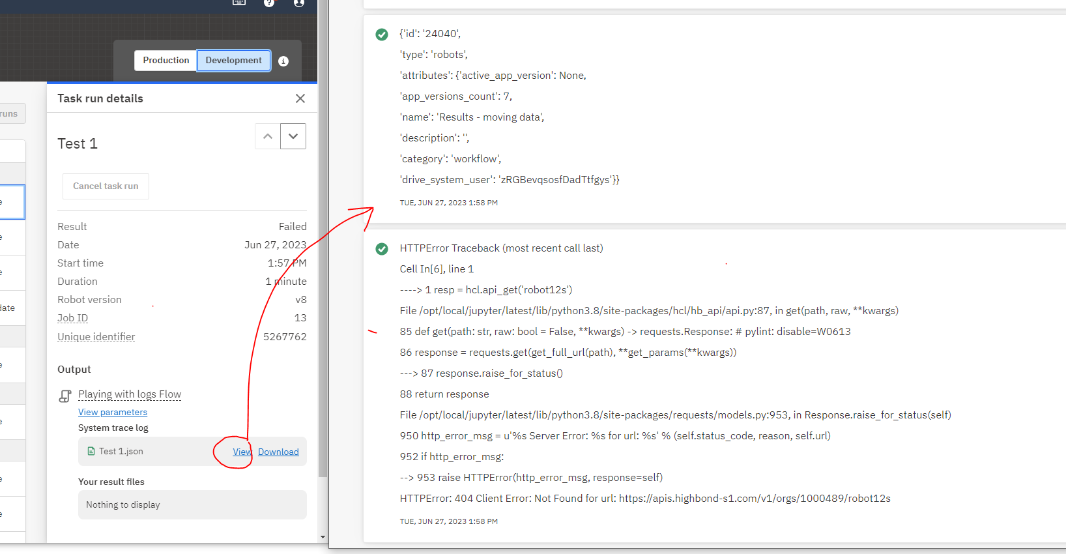The width and height of the screenshot is (1066, 554).
Task: Close the Task run details panel
Action: (300, 98)
